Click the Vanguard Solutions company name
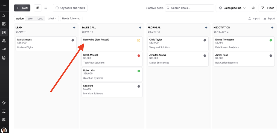The width and height of the screenshot is (280, 133). pyautogui.click(x=160, y=47)
